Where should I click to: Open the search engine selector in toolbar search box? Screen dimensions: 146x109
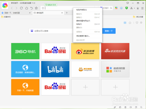point(101,8)
